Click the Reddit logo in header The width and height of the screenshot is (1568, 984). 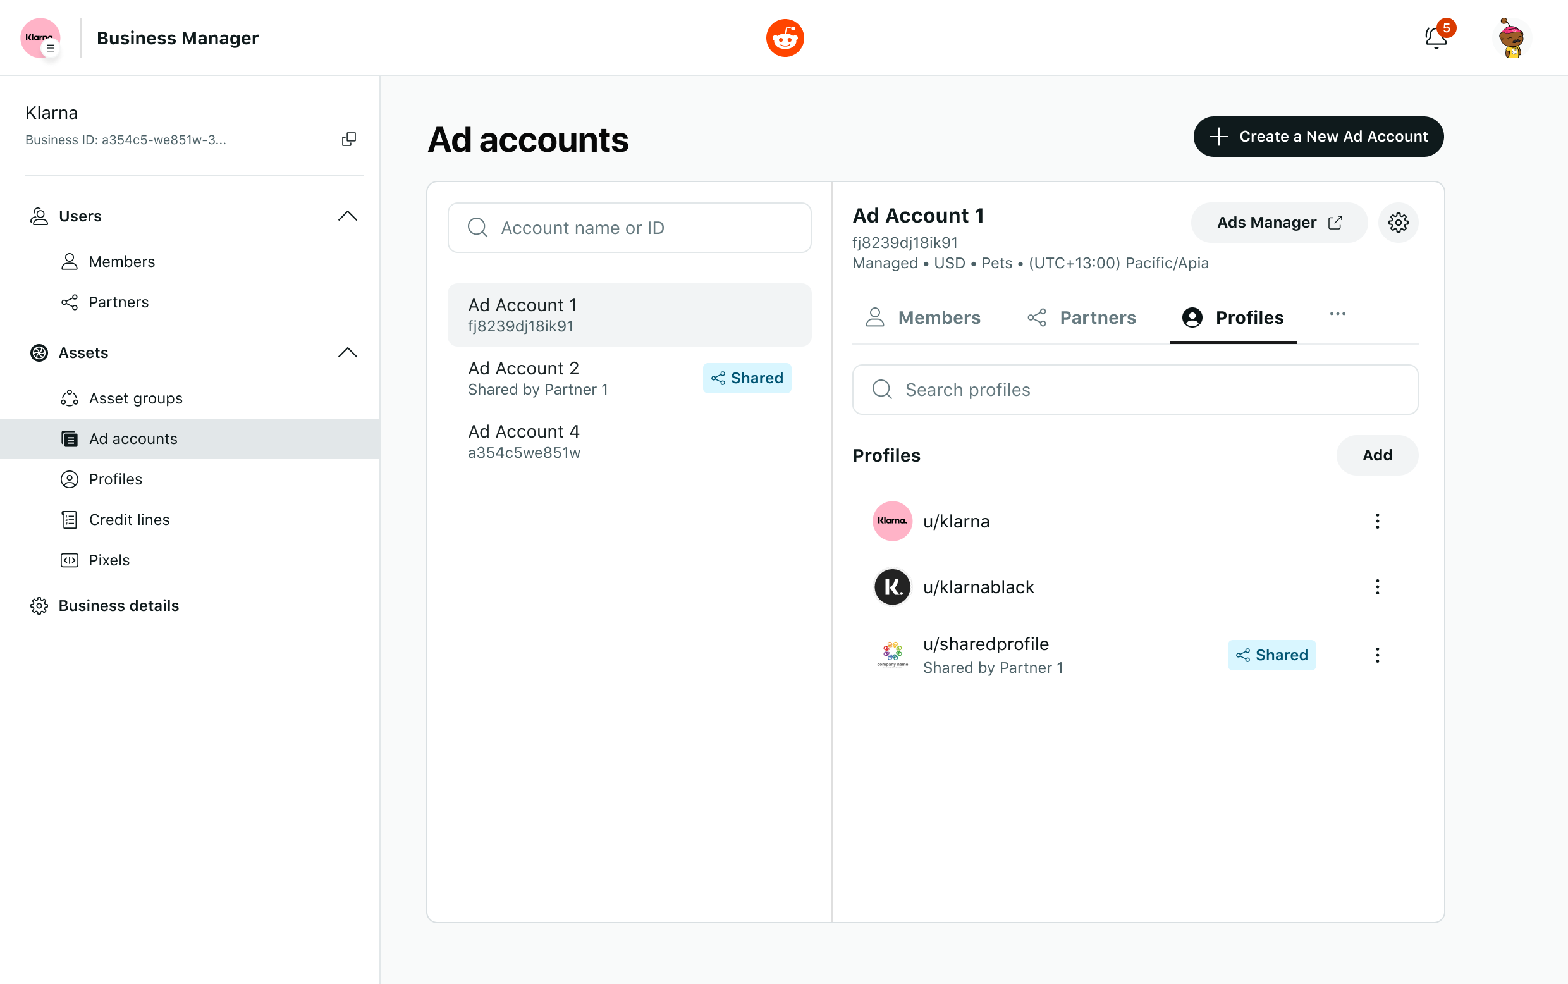point(785,38)
